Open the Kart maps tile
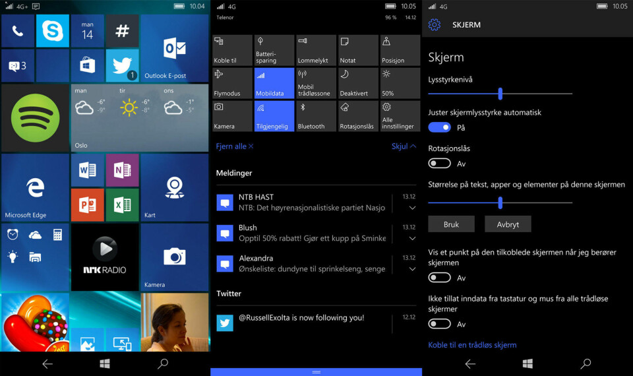 click(174, 188)
